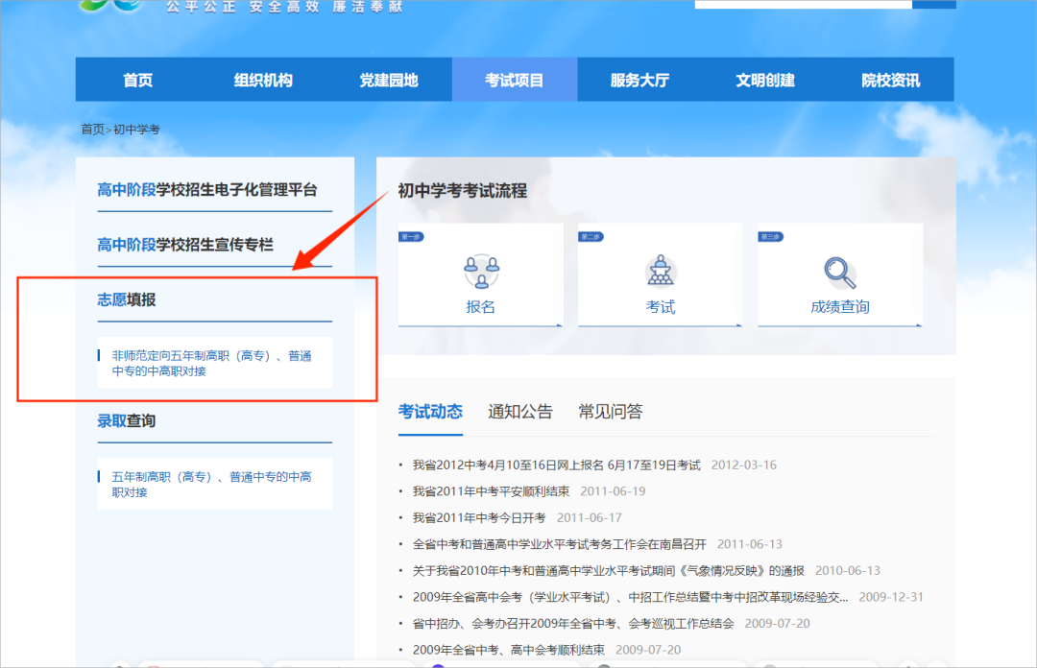Open the 服务大厅 navigation menu

pyautogui.click(x=639, y=80)
